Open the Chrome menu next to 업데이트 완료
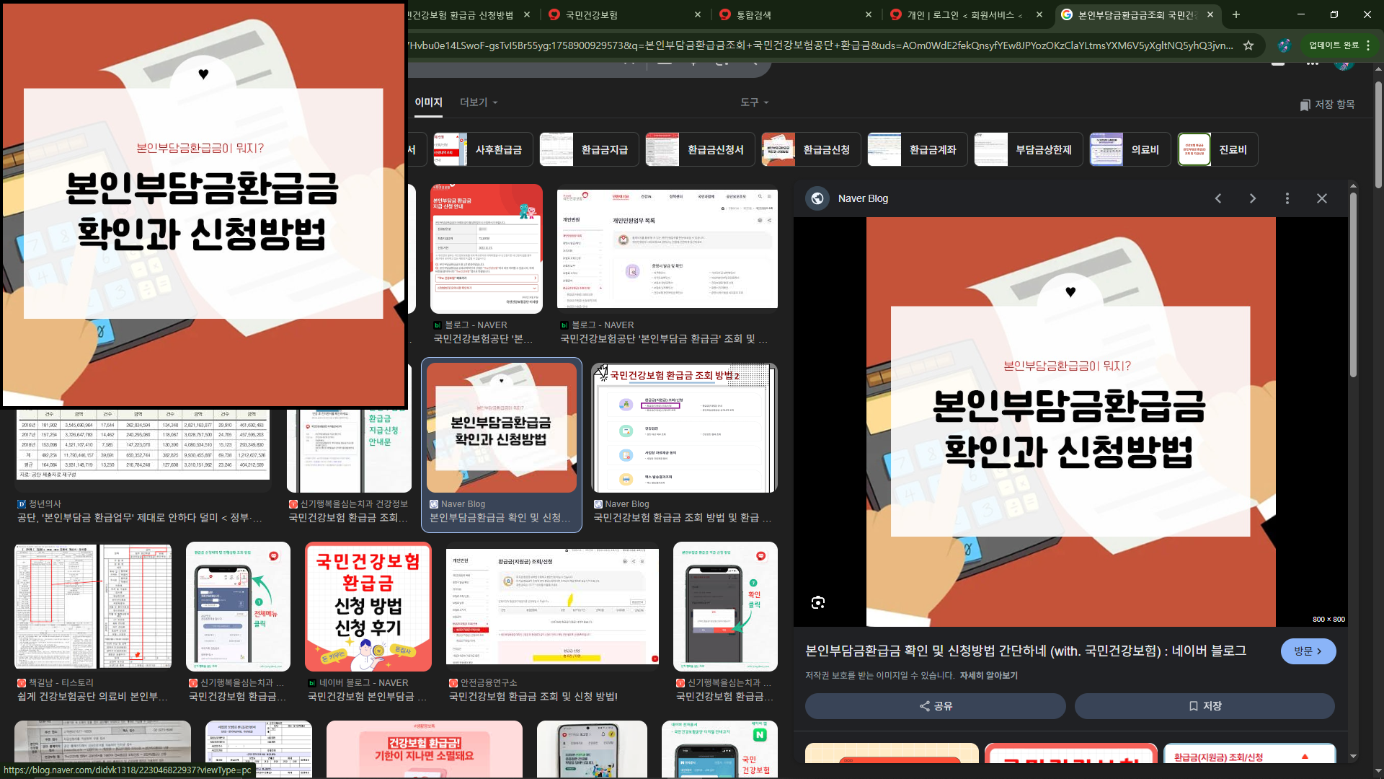This screenshot has height=779, width=1384. tap(1368, 45)
